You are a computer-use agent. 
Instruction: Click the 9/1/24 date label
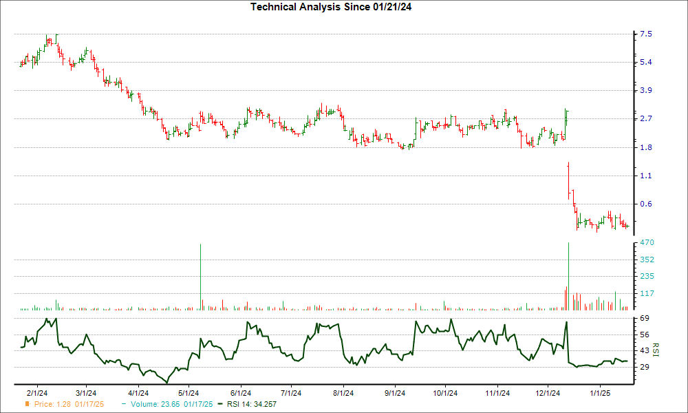coord(395,393)
